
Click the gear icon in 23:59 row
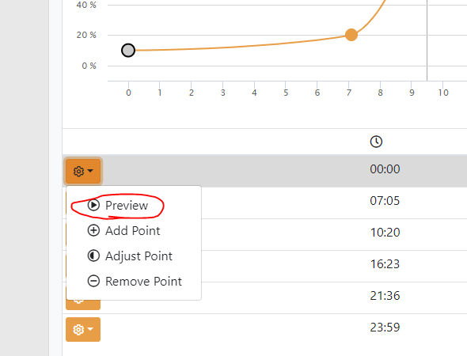pyautogui.click(x=78, y=330)
